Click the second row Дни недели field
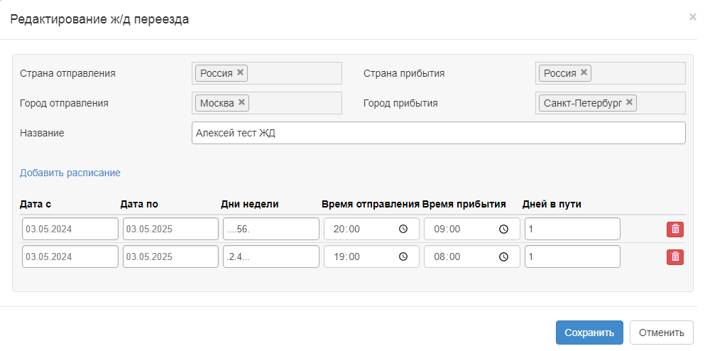This screenshot has width=705, height=351. [x=270, y=256]
